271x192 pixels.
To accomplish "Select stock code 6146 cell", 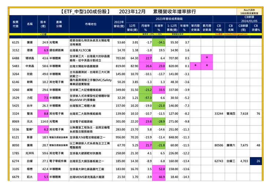I will 15,82.
